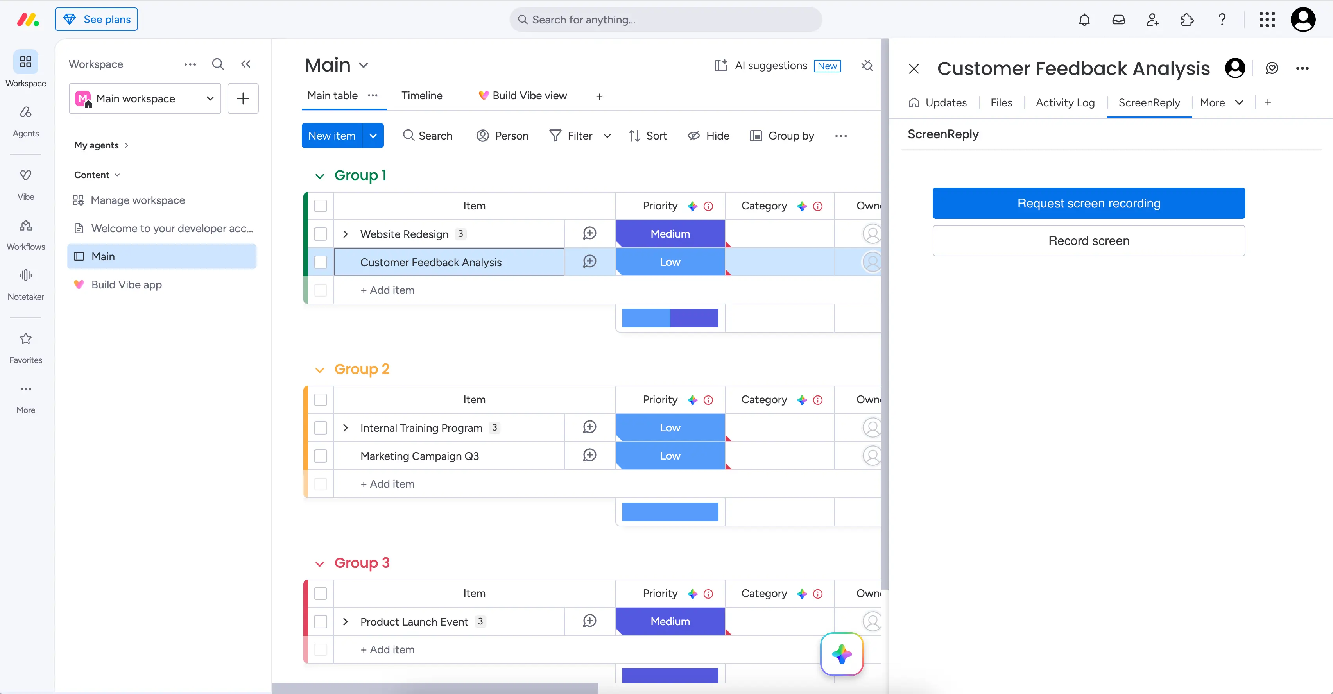Image resolution: width=1333 pixels, height=694 pixels.
Task: Check the Customer Feedback Analysis row checkbox
Action: [321, 262]
